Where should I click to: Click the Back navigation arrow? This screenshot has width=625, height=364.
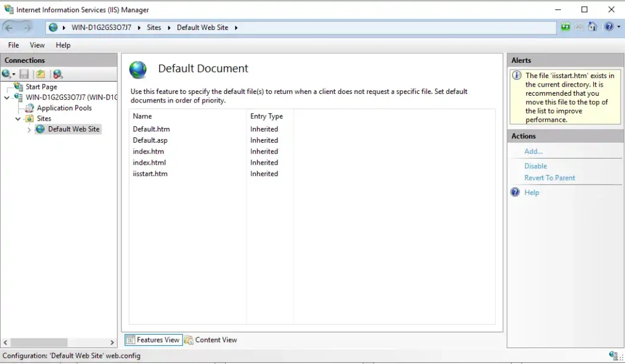[9, 27]
